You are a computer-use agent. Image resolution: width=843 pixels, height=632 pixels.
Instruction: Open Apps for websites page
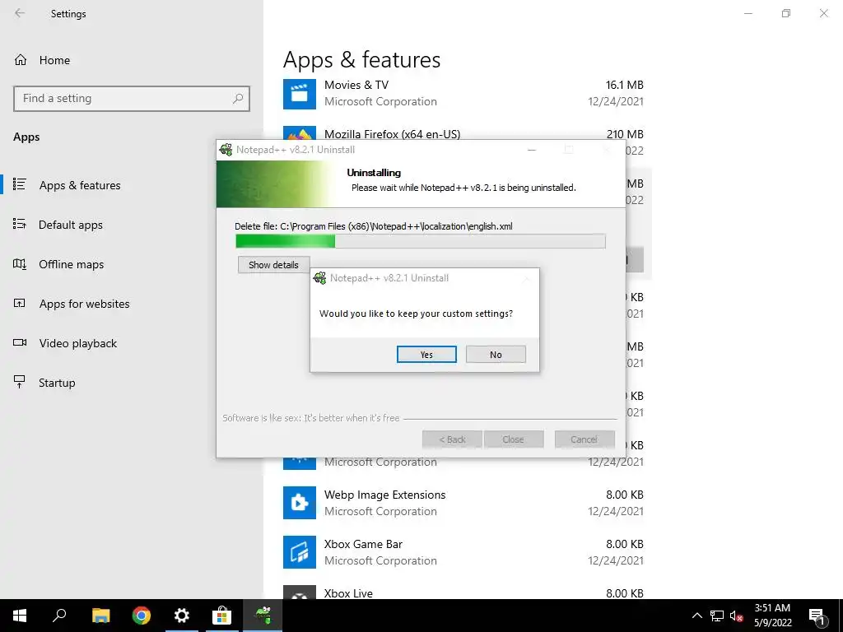84,304
